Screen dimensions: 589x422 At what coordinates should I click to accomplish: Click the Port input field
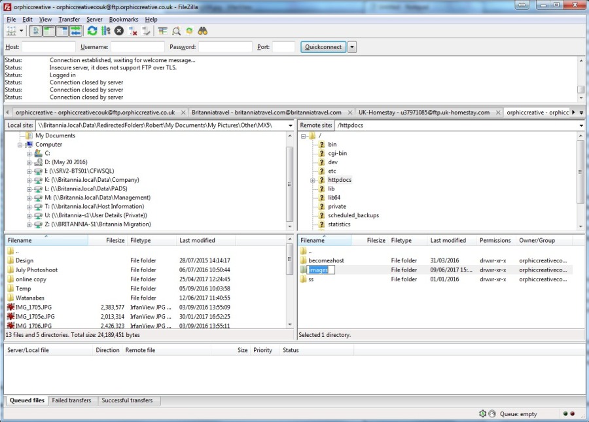tap(283, 47)
